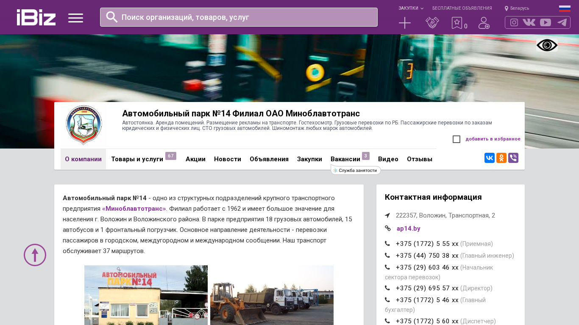Click the search input field
The image size is (579, 325).
pos(239,17)
